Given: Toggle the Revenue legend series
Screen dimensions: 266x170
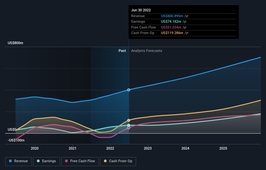Looking at the screenshot, I should pyautogui.click(x=18, y=161).
